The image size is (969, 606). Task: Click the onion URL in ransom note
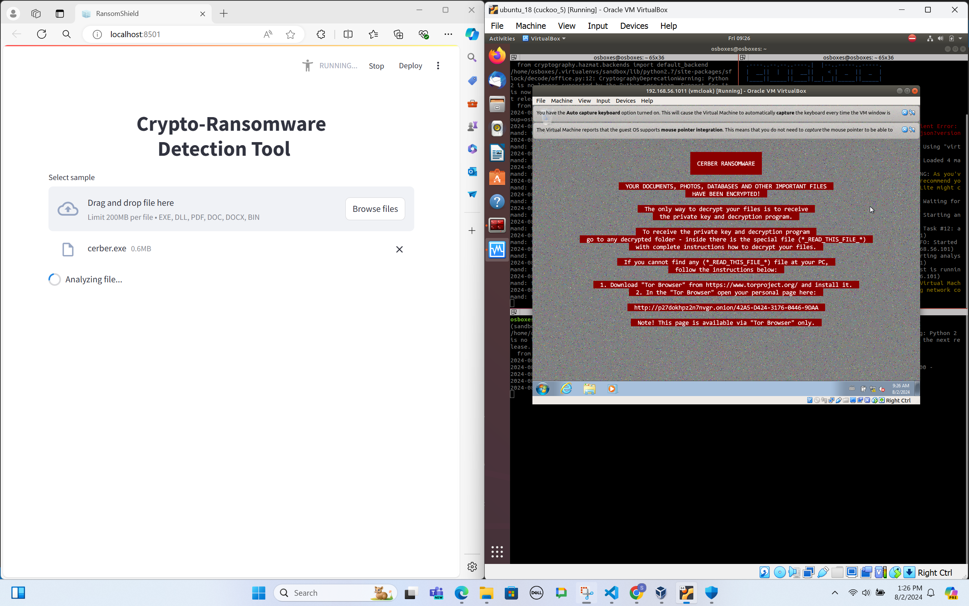[726, 307]
